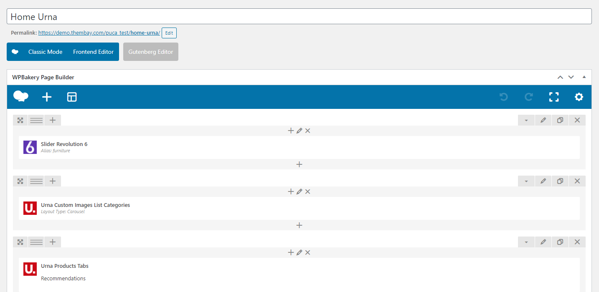Collapse the Urna Products Tabs row

coord(526,242)
